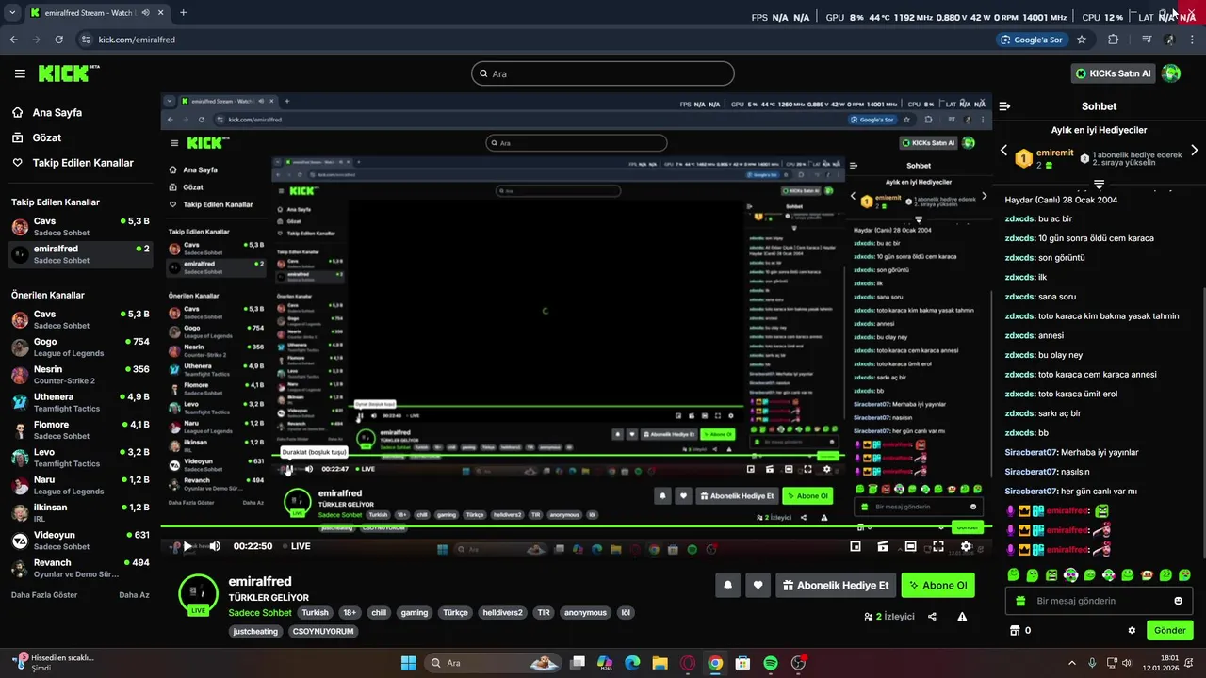The width and height of the screenshot is (1206, 678).
Task: Enable theater mode in the player
Action: point(910,546)
